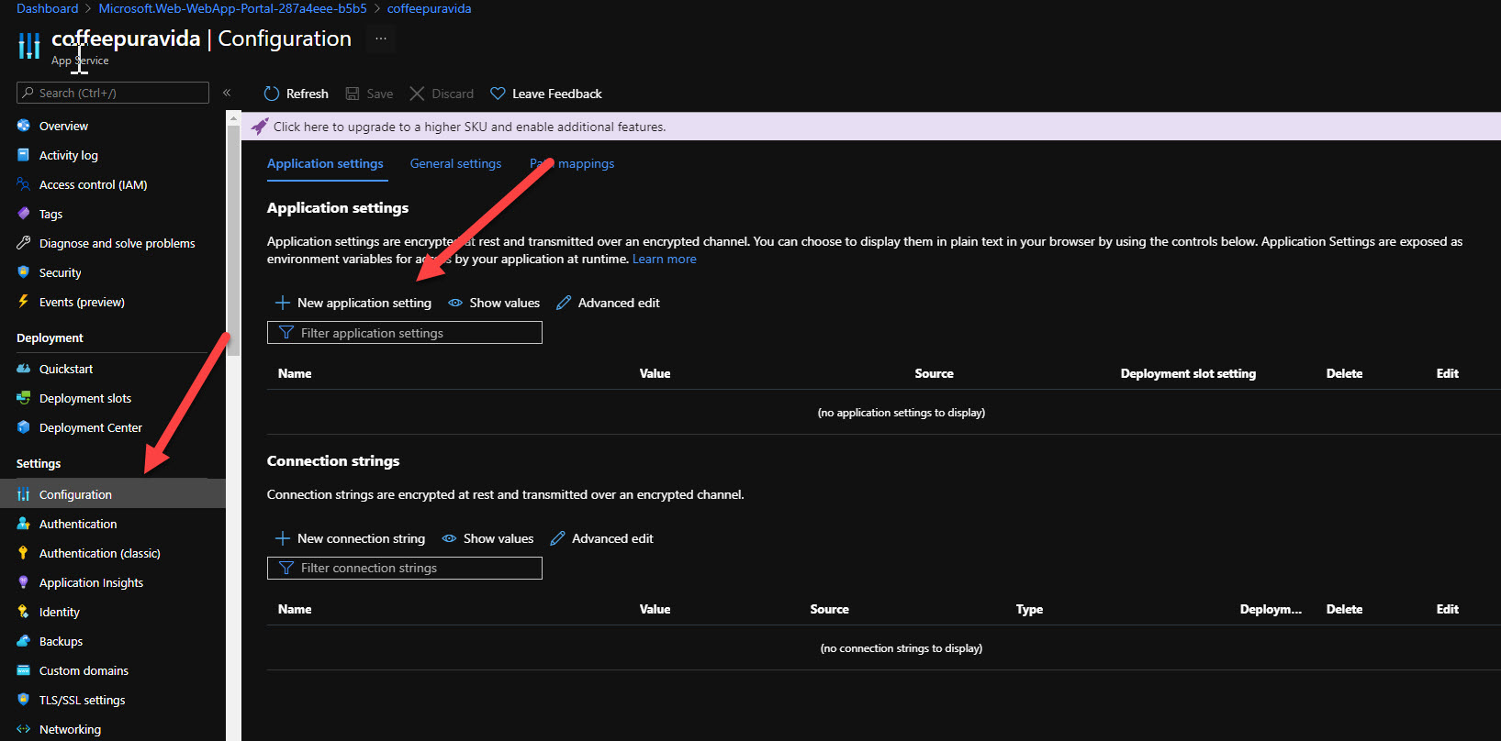Open Microsoft.Web-WebApp-Portal breadcrumb link
Screen dimensions: 1501x741
tap(232, 8)
